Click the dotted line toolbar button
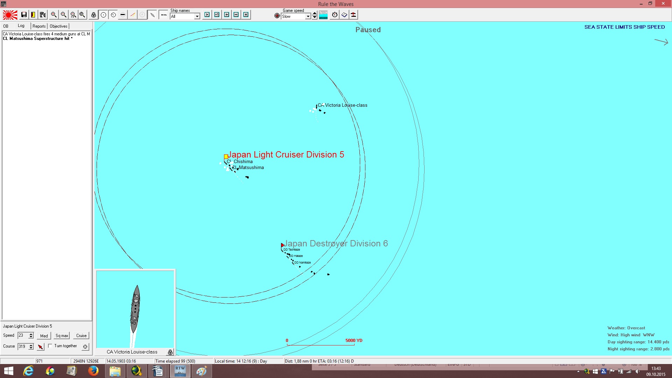The width and height of the screenshot is (672, 378). [x=163, y=15]
